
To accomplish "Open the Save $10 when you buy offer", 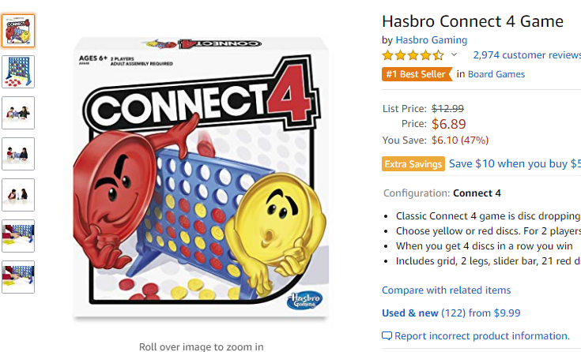I will [x=515, y=163].
